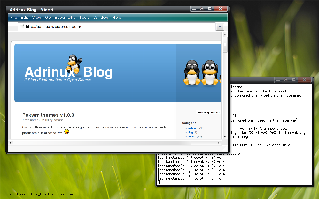Close the Midori window

220,9
